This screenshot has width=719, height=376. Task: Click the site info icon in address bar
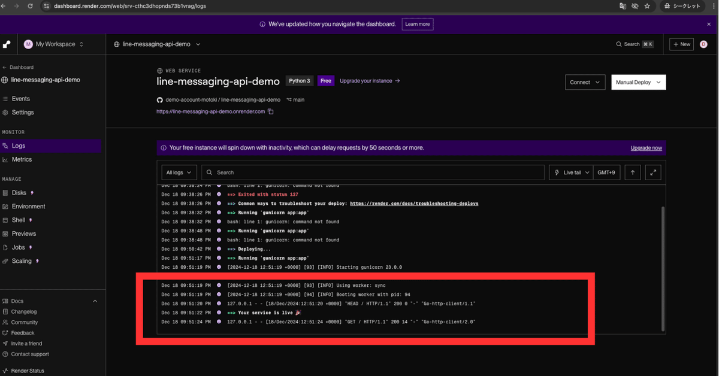point(46,6)
